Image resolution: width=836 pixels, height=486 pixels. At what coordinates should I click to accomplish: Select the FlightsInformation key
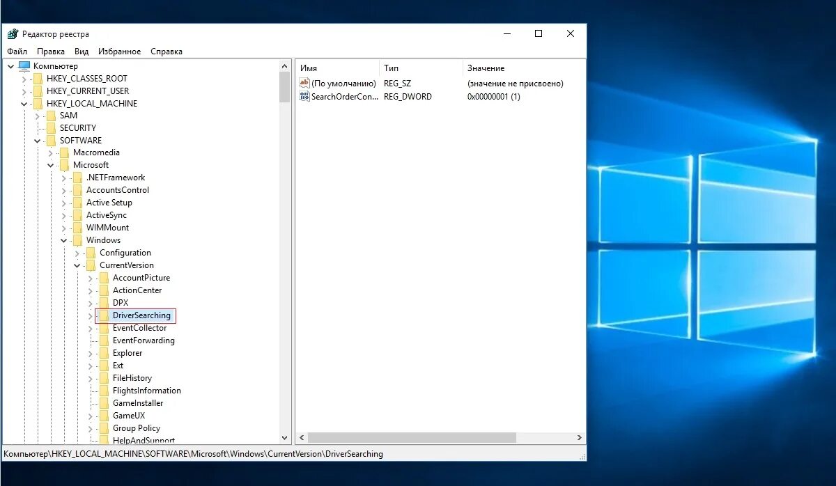[146, 391]
